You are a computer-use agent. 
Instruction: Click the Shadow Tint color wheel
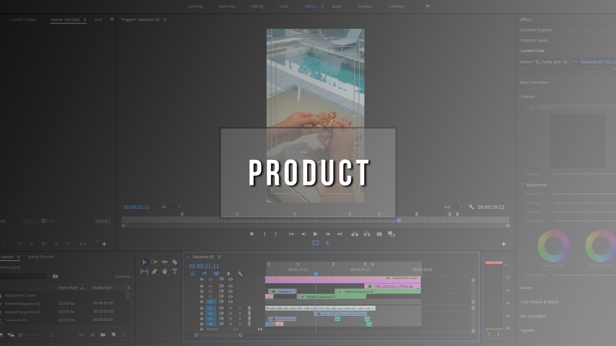(554, 245)
